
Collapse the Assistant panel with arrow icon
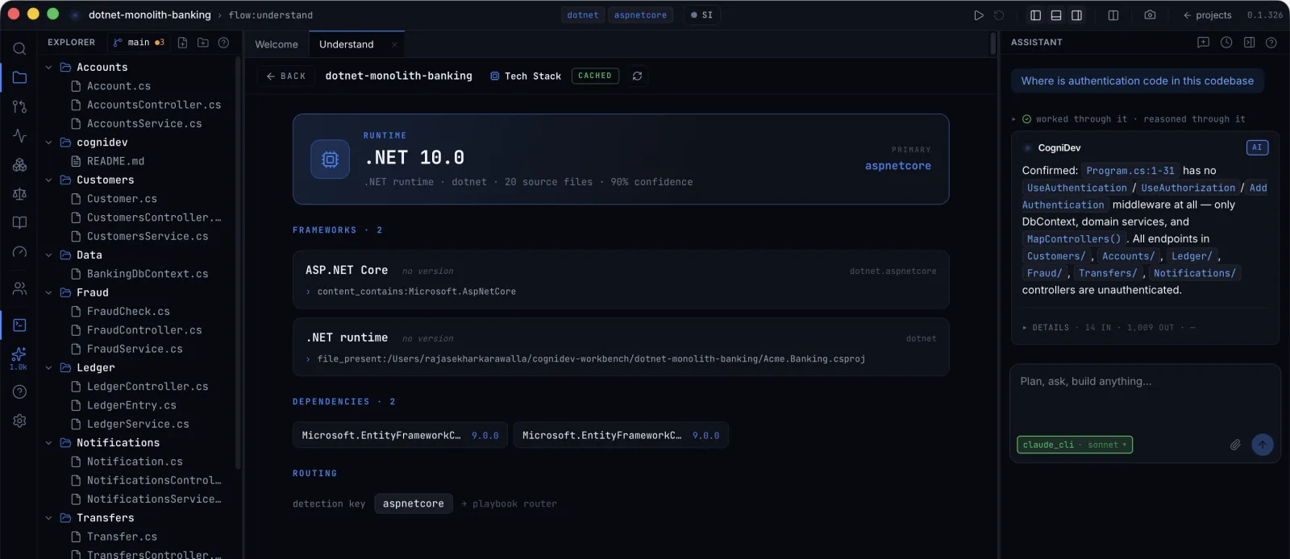point(1249,43)
